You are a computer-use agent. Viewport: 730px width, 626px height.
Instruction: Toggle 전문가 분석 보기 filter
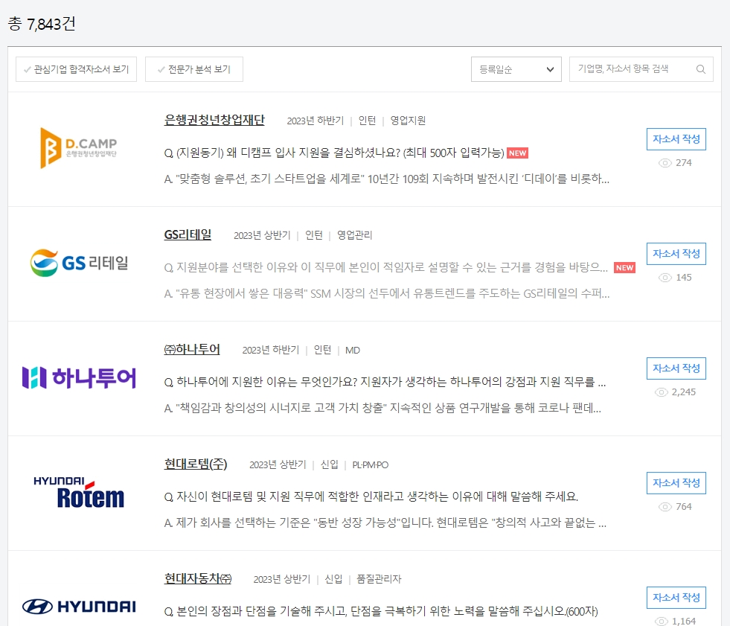point(194,69)
